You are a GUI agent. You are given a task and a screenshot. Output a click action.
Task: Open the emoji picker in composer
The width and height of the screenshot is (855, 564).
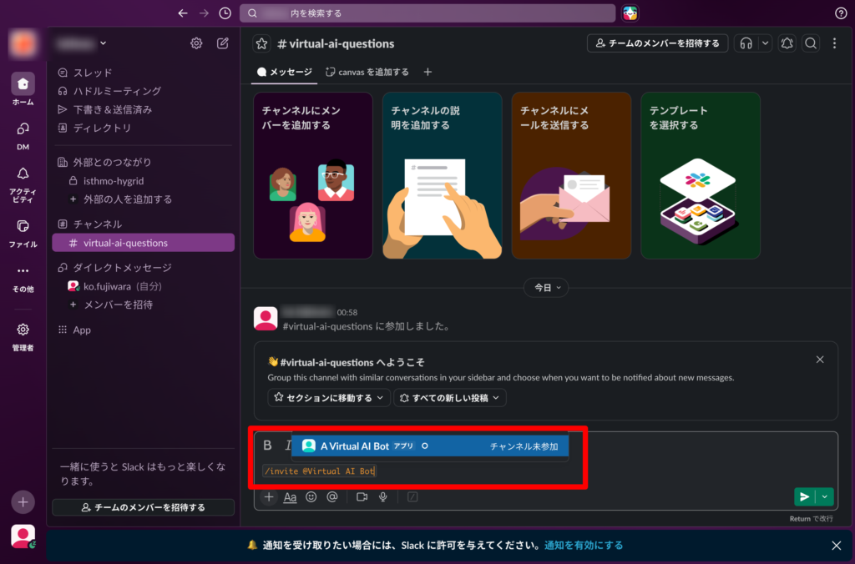311,497
